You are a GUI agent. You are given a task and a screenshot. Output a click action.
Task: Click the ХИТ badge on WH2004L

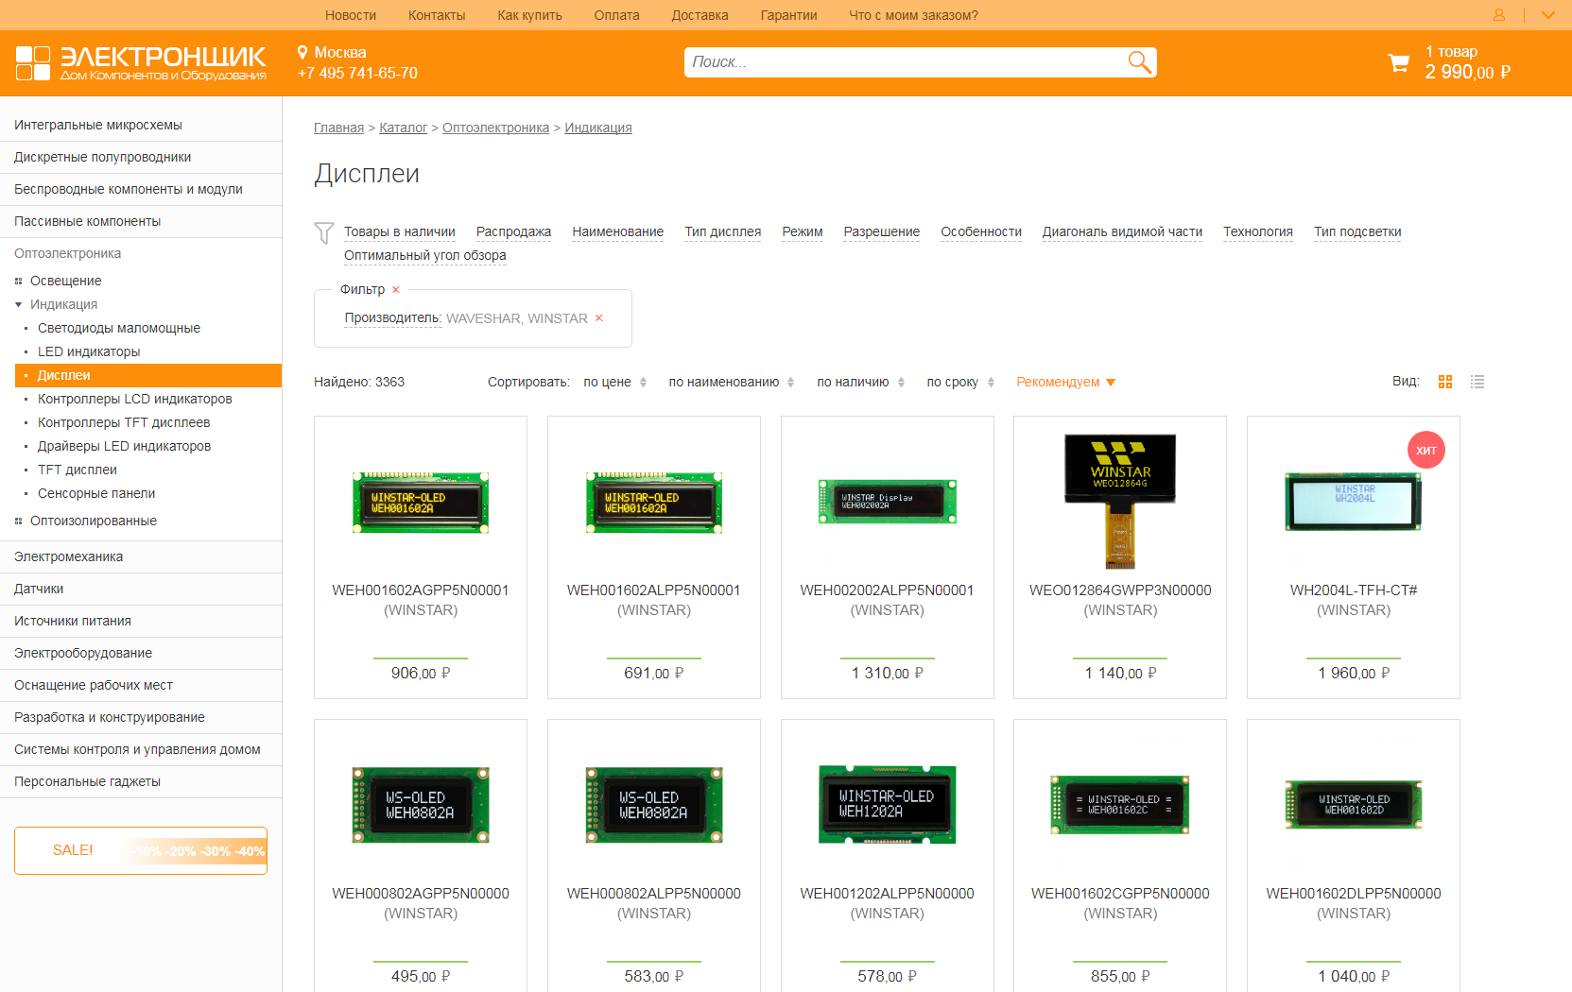click(x=1426, y=450)
